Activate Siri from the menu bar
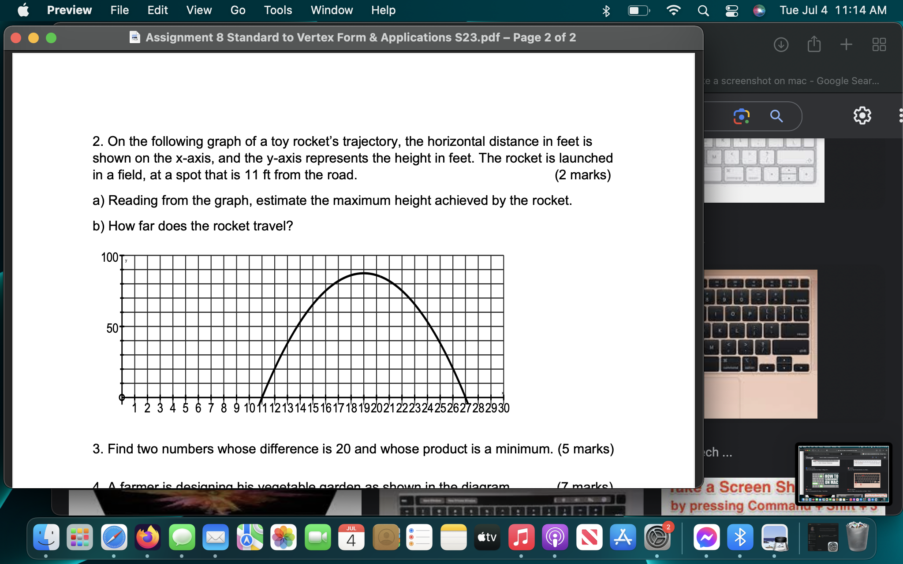Screen dimensions: 903x564 click(x=759, y=10)
